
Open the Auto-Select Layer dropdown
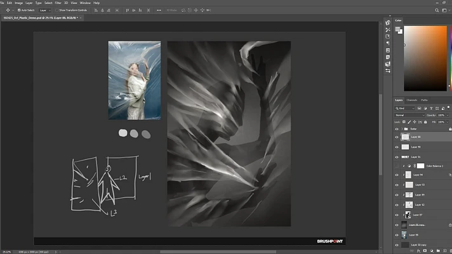pos(45,10)
